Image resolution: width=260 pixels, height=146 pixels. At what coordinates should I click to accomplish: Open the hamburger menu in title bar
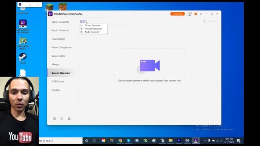tap(201, 14)
